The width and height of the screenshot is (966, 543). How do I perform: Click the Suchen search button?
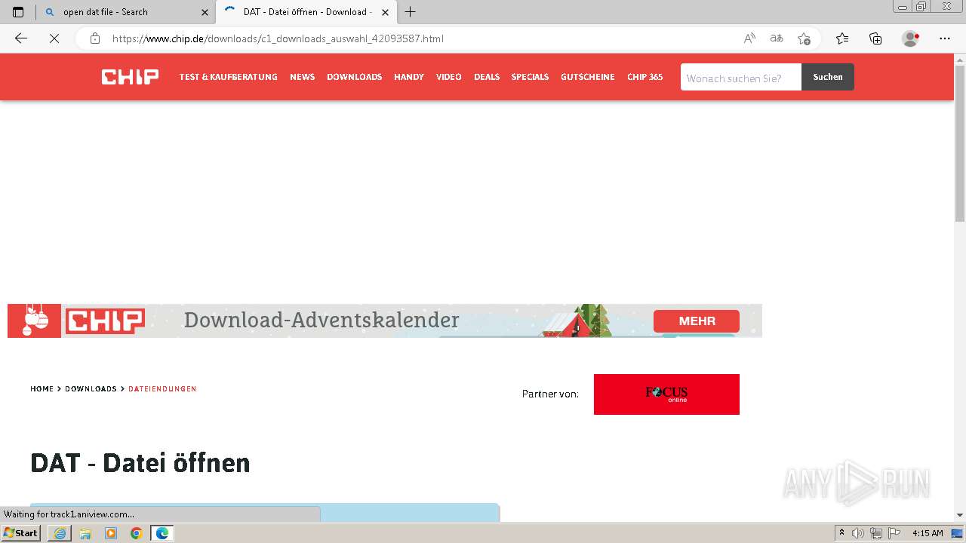pos(828,77)
